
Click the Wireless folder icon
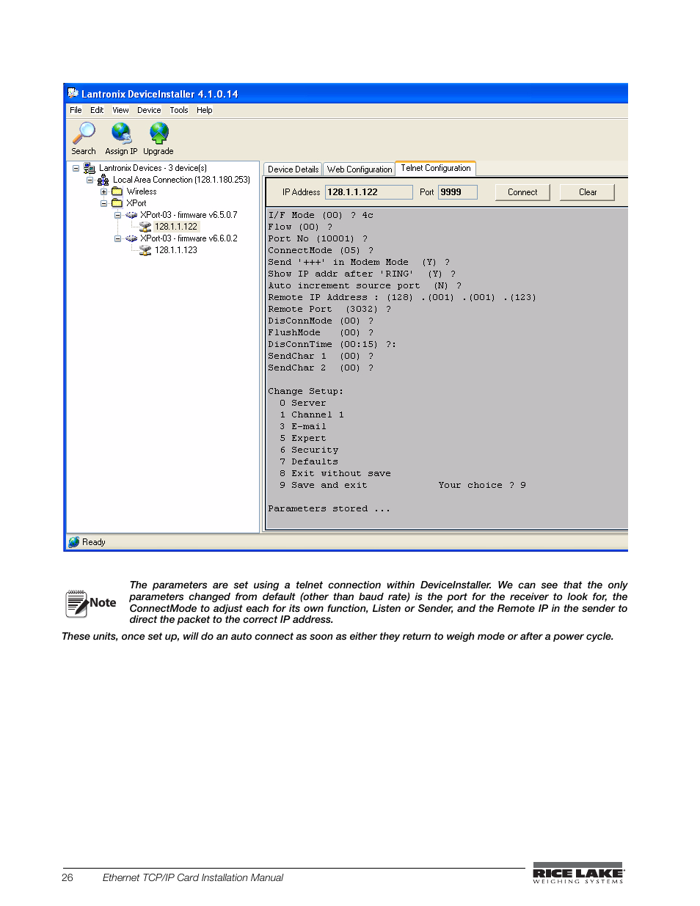point(117,191)
